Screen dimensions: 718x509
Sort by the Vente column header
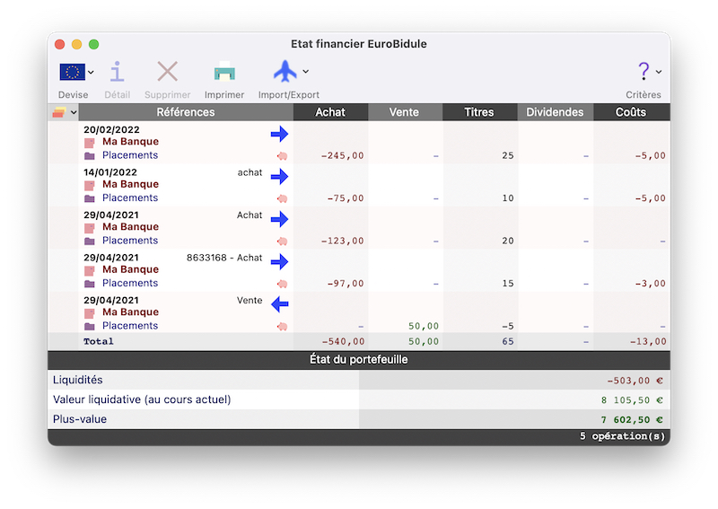pos(405,112)
